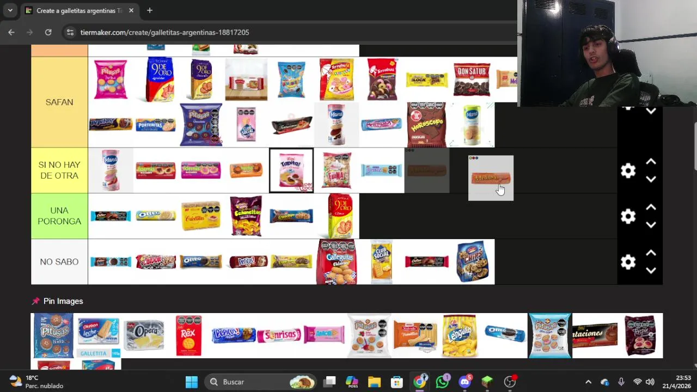This screenshot has height=392, width=697.
Task: Select yellow Club Social in NO SABO row
Action: pyautogui.click(x=382, y=262)
